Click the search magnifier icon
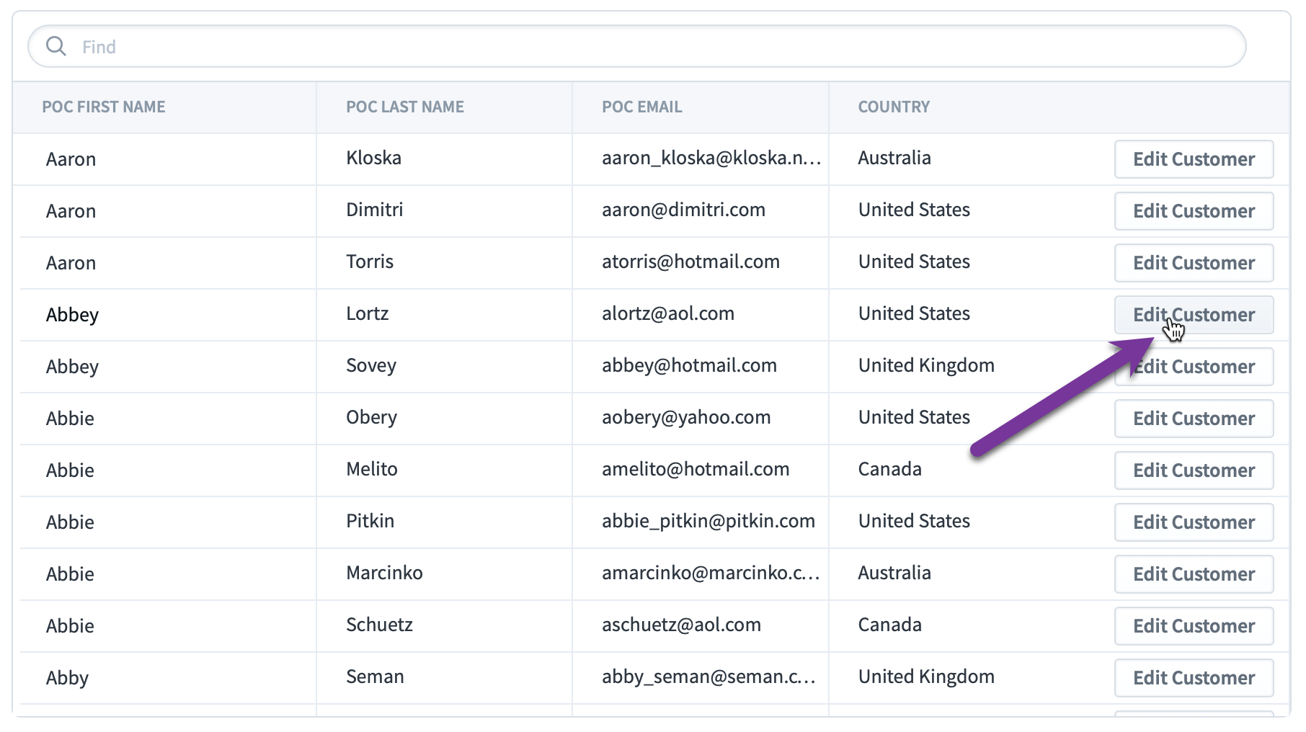The height and width of the screenshot is (732, 1306). [56, 46]
